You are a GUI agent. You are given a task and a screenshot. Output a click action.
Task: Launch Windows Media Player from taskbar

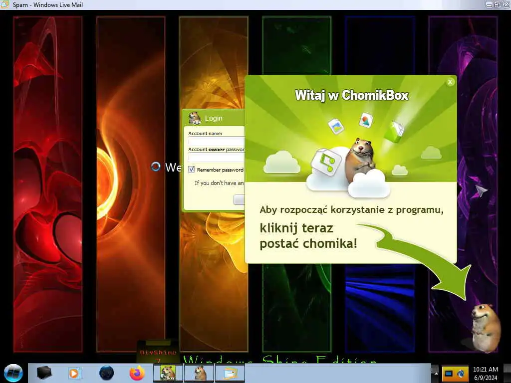74,373
